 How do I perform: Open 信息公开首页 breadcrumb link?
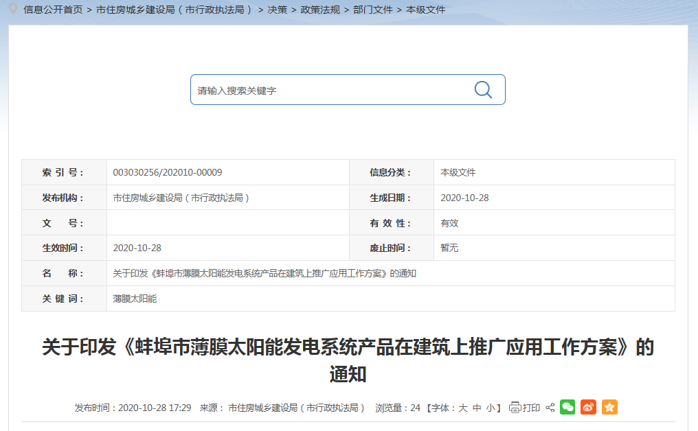(x=53, y=10)
